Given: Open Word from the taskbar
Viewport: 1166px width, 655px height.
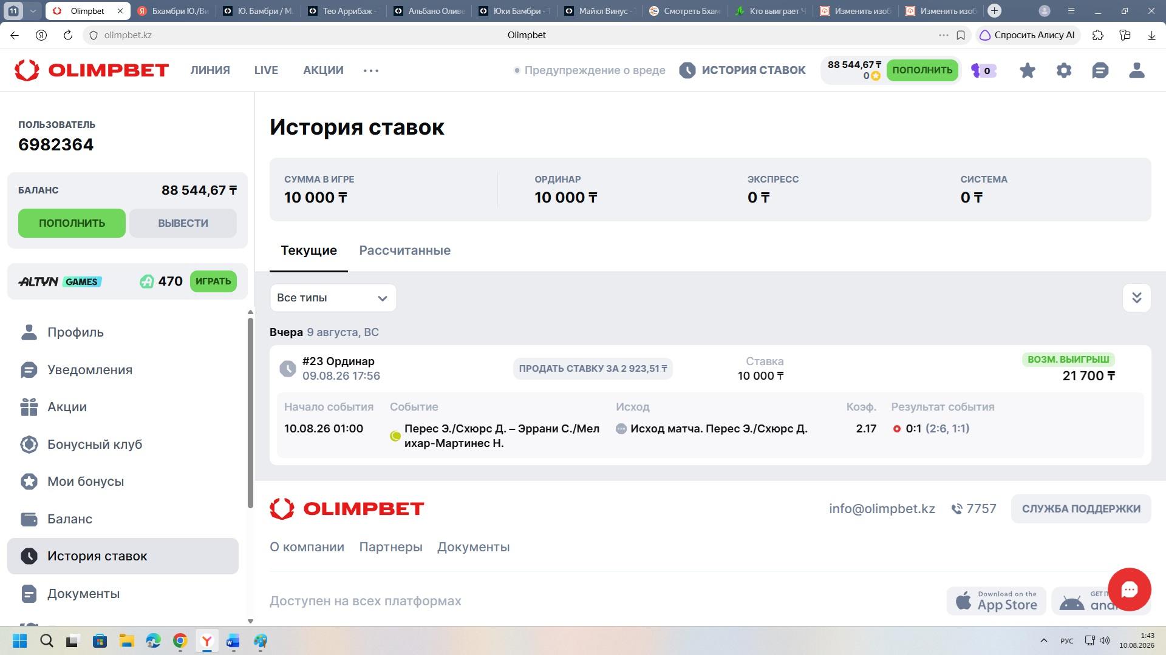Looking at the screenshot, I should (233, 641).
